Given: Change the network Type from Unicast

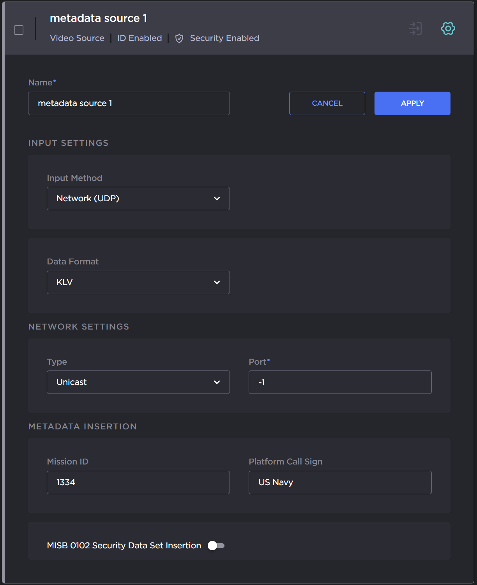Looking at the screenshot, I should pos(138,382).
